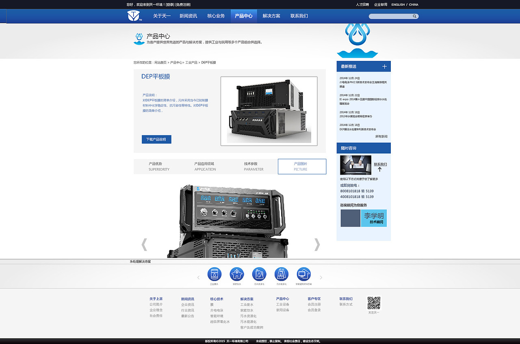Click the [登录] link at top
The width and height of the screenshot is (520, 344).
[x=170, y=4]
